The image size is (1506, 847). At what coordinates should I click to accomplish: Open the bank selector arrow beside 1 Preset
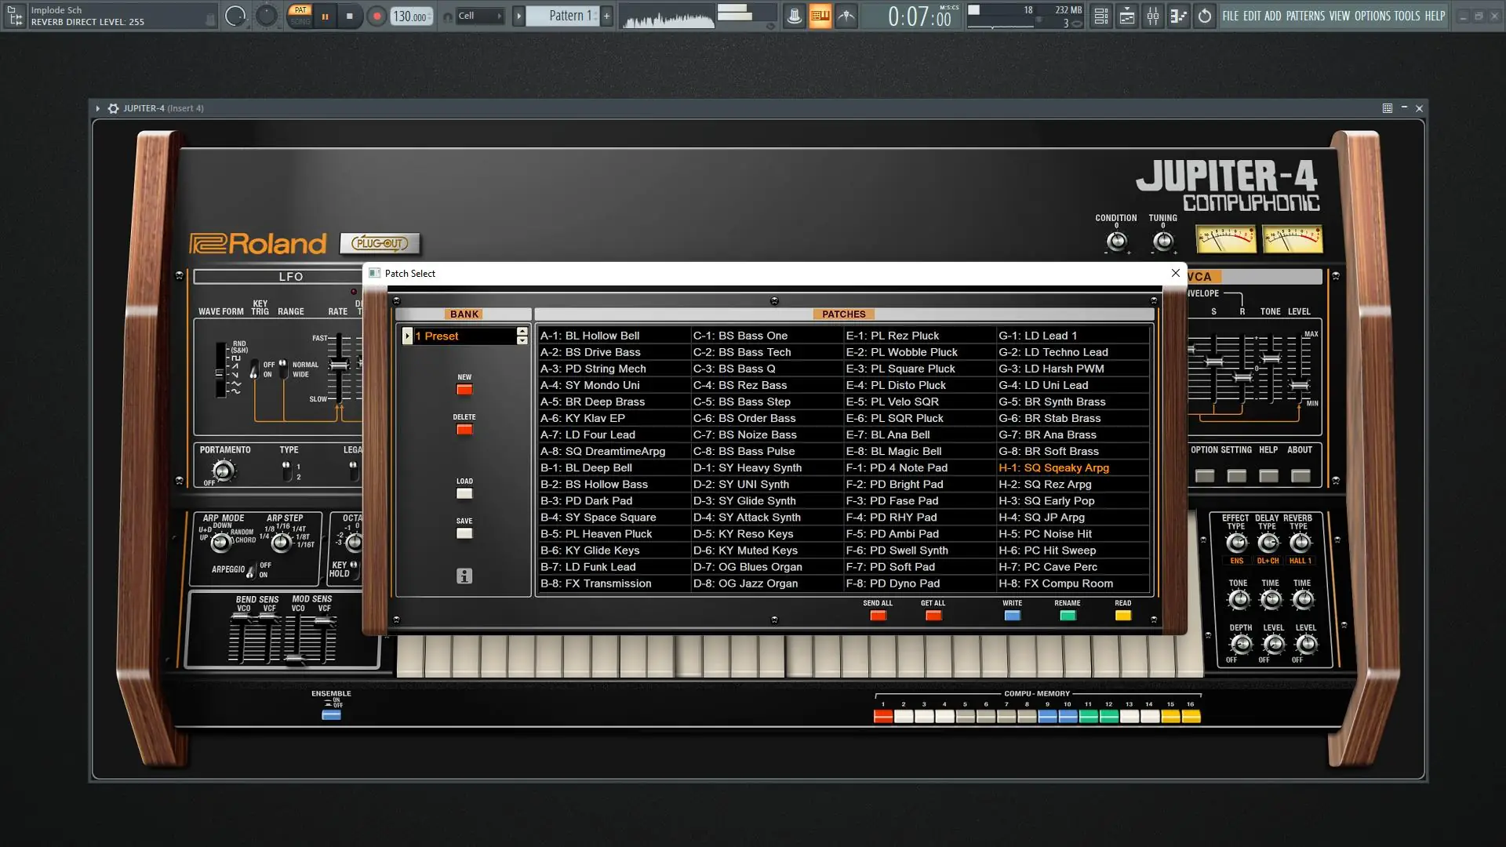coord(407,336)
